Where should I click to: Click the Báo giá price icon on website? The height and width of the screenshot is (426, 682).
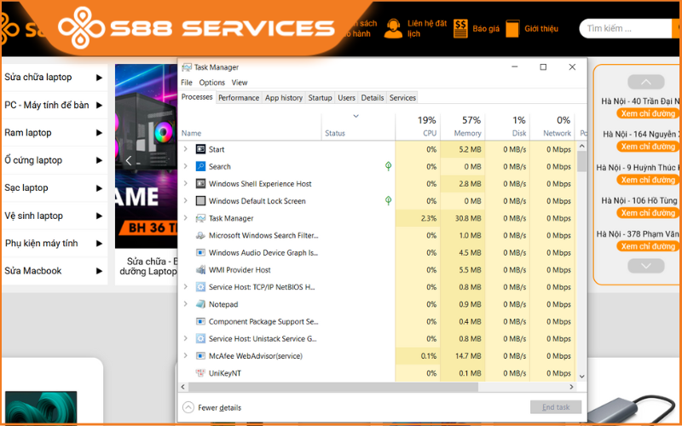coord(460,29)
